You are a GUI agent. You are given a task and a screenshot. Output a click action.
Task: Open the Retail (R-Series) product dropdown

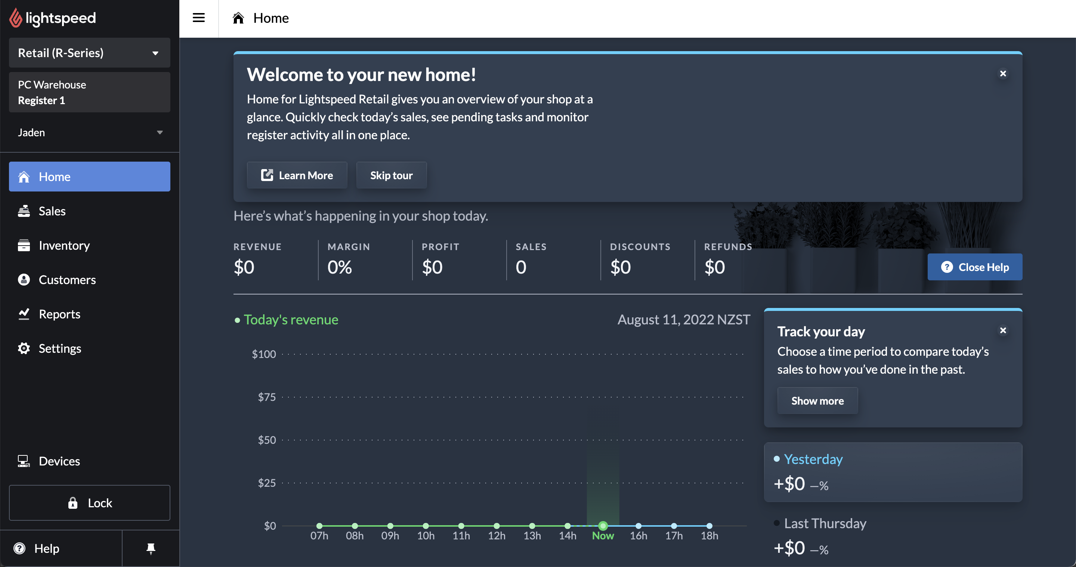[89, 53]
